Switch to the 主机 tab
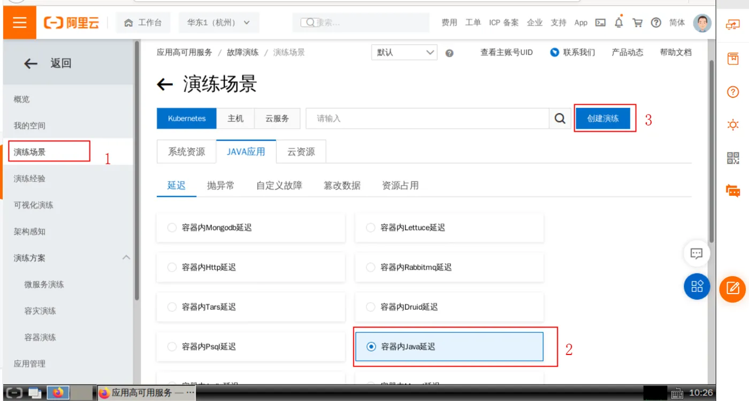 (x=235, y=119)
